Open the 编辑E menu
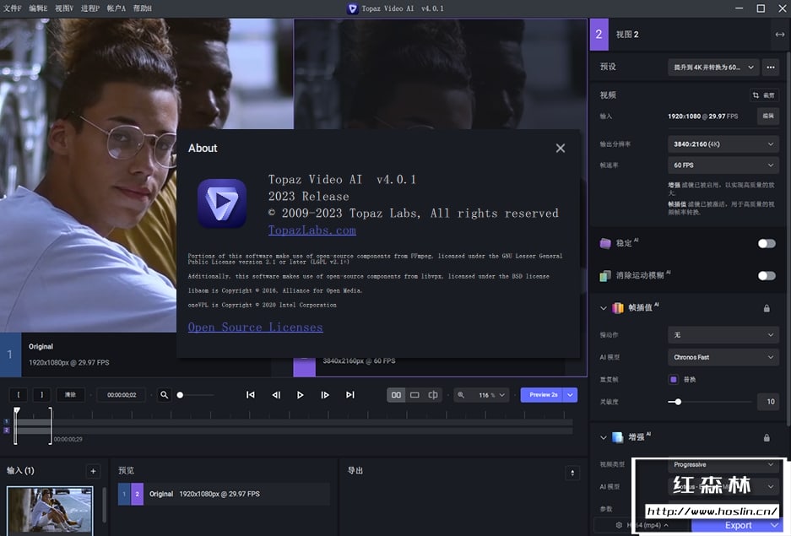 click(x=38, y=8)
